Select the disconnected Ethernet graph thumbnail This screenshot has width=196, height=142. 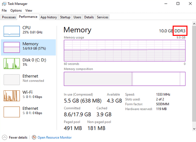pos(12,80)
